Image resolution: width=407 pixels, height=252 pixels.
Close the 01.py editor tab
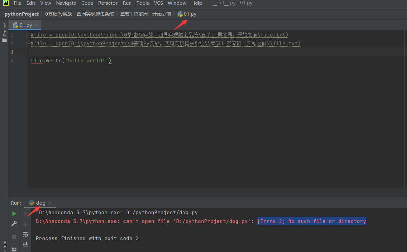[x=36, y=25]
